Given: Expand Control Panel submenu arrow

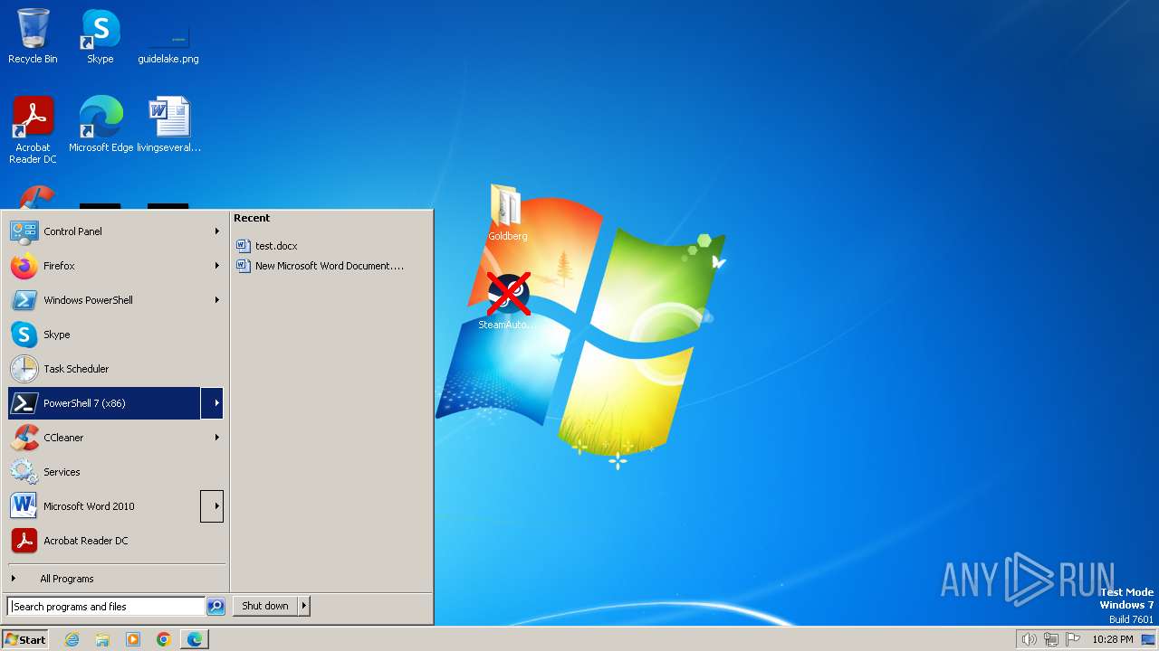Looking at the screenshot, I should click(x=216, y=231).
